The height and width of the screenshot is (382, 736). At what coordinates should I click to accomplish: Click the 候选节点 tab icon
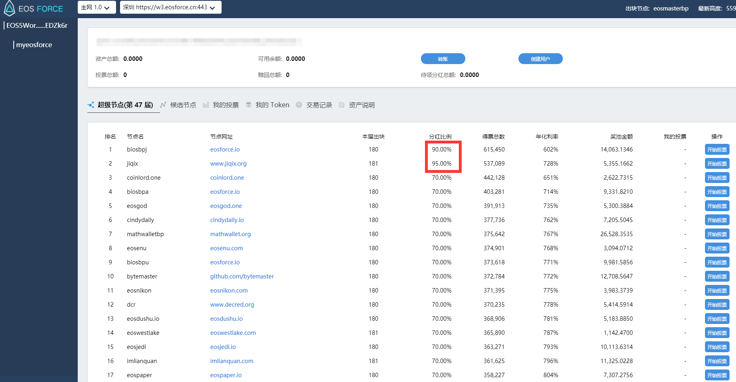click(x=163, y=105)
